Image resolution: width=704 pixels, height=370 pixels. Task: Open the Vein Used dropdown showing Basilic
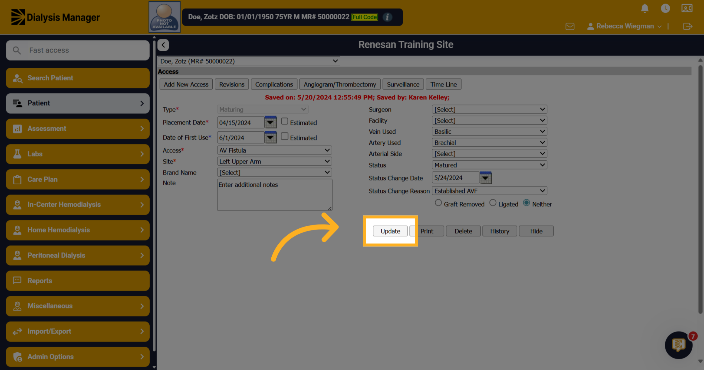(x=490, y=131)
